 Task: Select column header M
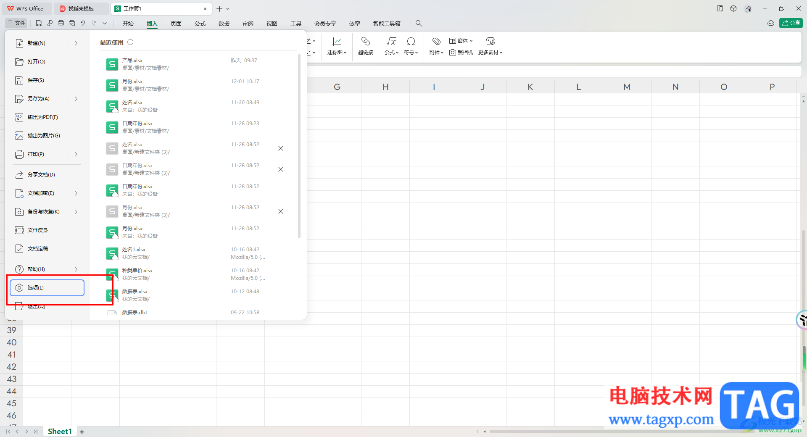tap(627, 87)
